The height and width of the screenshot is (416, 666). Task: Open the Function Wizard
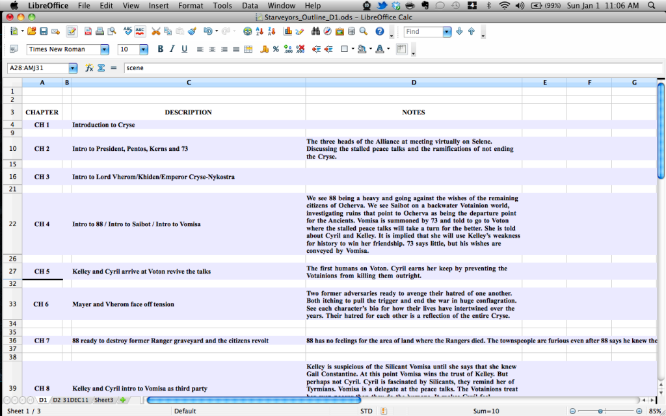(89, 68)
